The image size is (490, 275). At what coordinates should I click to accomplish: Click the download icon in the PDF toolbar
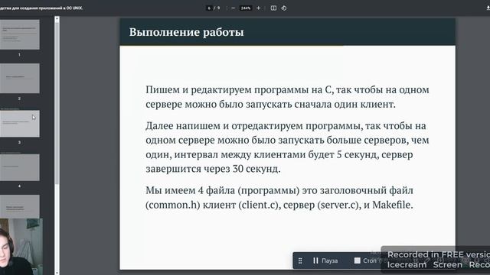488,8
